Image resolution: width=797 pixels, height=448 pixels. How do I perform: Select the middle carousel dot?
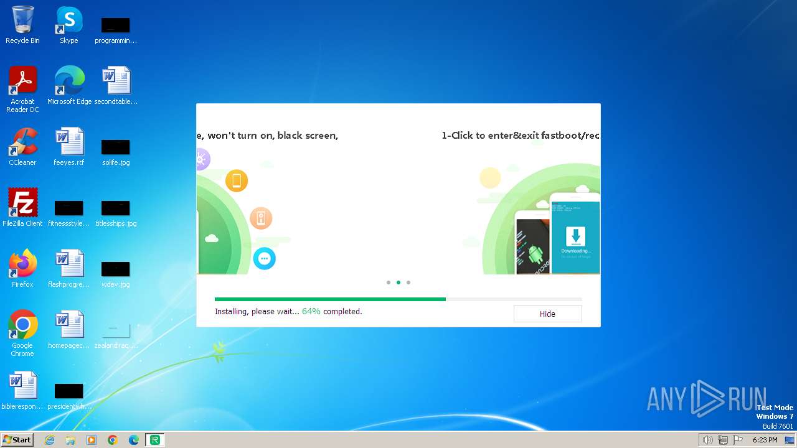[x=398, y=282]
